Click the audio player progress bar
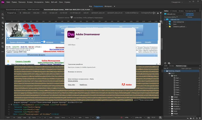202x120 pixels. tap(18, 39)
